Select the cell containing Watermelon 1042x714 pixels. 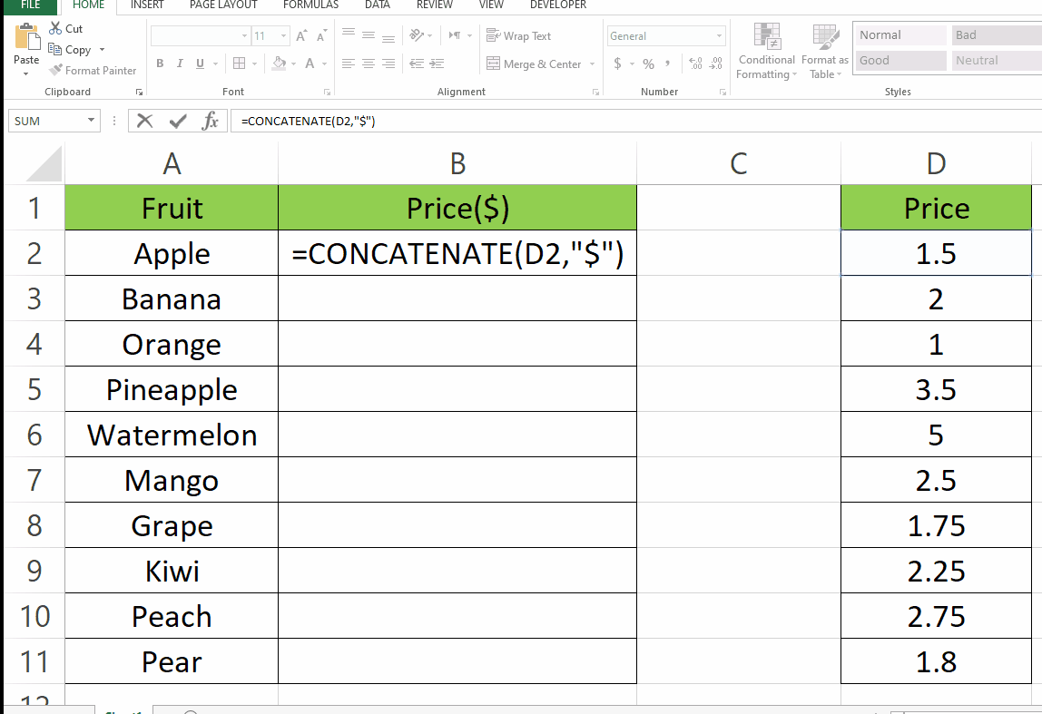171,435
